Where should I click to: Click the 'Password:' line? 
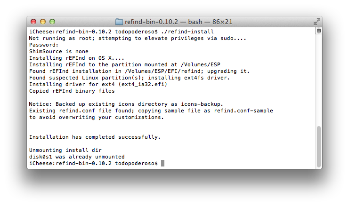[x=44, y=45]
